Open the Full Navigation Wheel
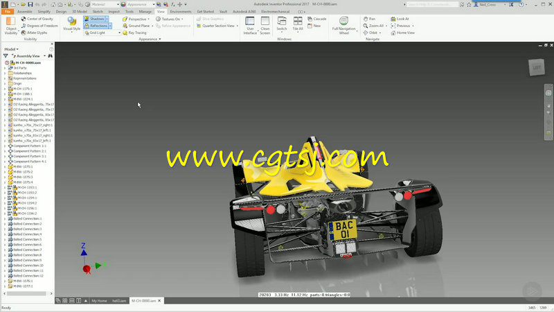This screenshot has height=312, width=554. (x=343, y=26)
